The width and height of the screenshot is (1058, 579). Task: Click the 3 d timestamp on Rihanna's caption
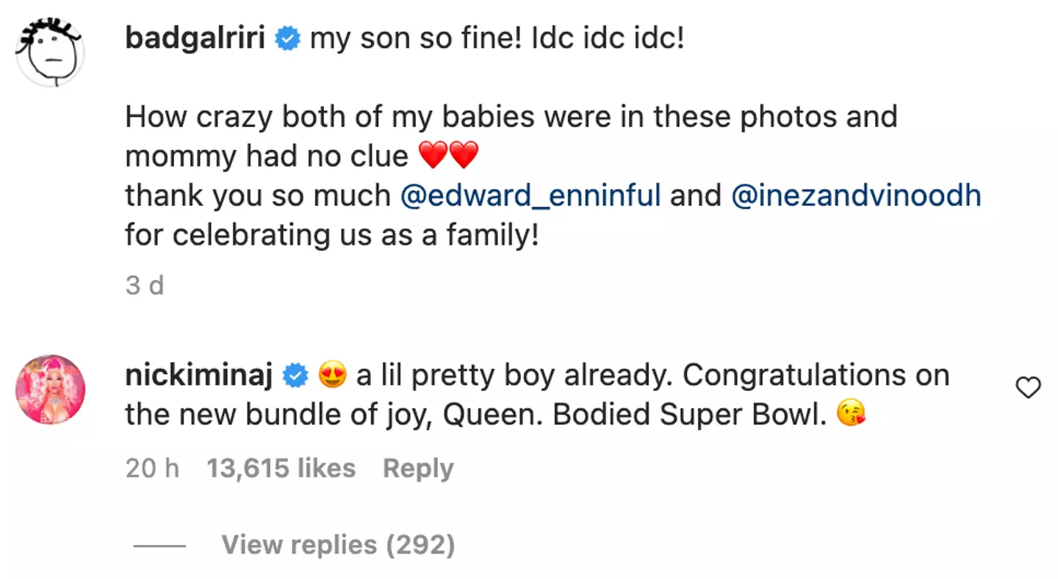click(145, 285)
